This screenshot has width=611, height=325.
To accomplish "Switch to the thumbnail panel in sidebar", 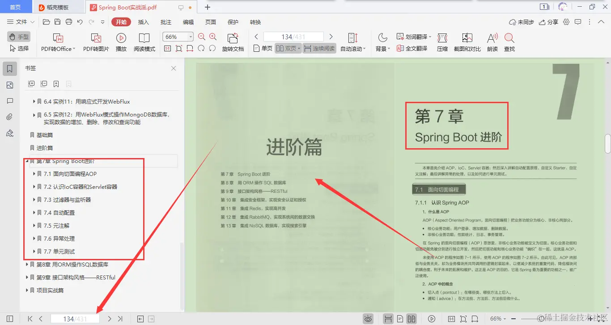I will pos(10,85).
